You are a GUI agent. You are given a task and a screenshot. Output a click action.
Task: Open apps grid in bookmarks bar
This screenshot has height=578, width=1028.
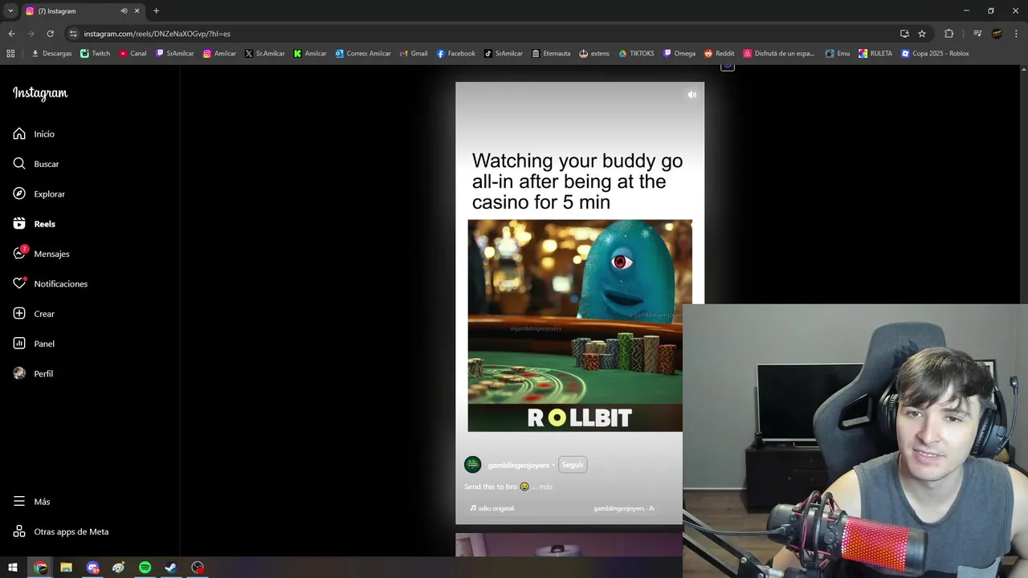(x=10, y=54)
